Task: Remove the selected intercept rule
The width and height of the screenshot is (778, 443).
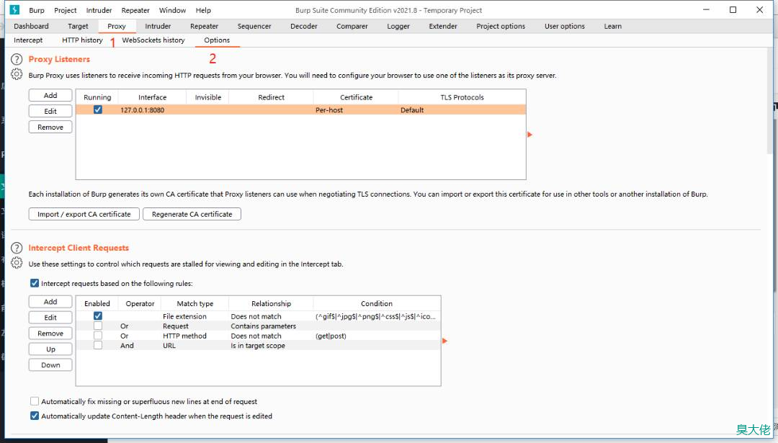Action: (x=50, y=334)
